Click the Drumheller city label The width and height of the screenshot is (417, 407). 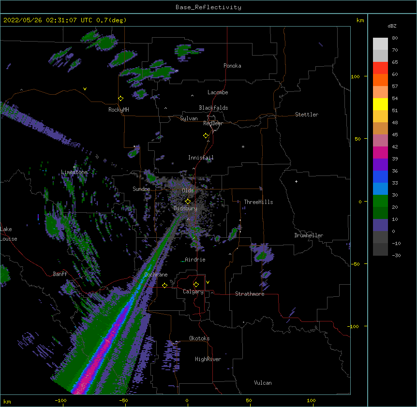309,235
